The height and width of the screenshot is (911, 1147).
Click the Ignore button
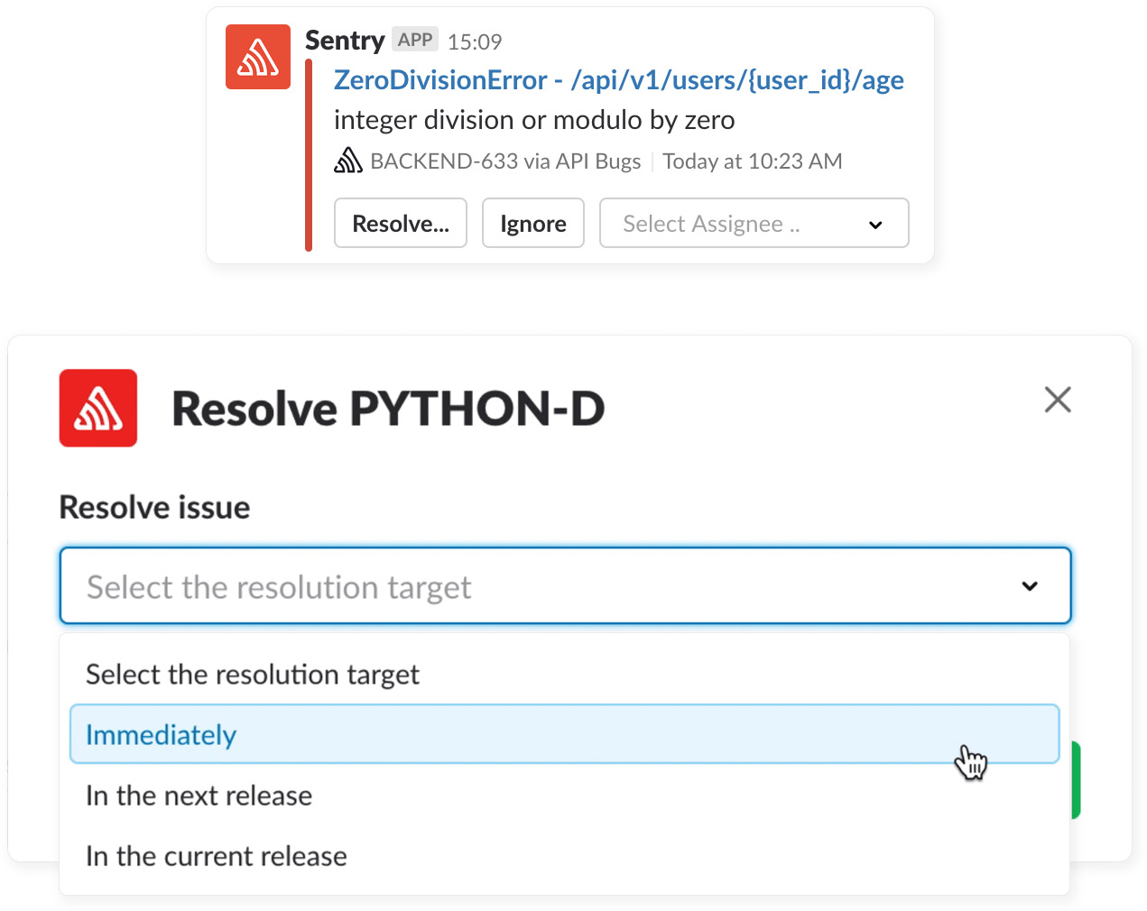[533, 223]
